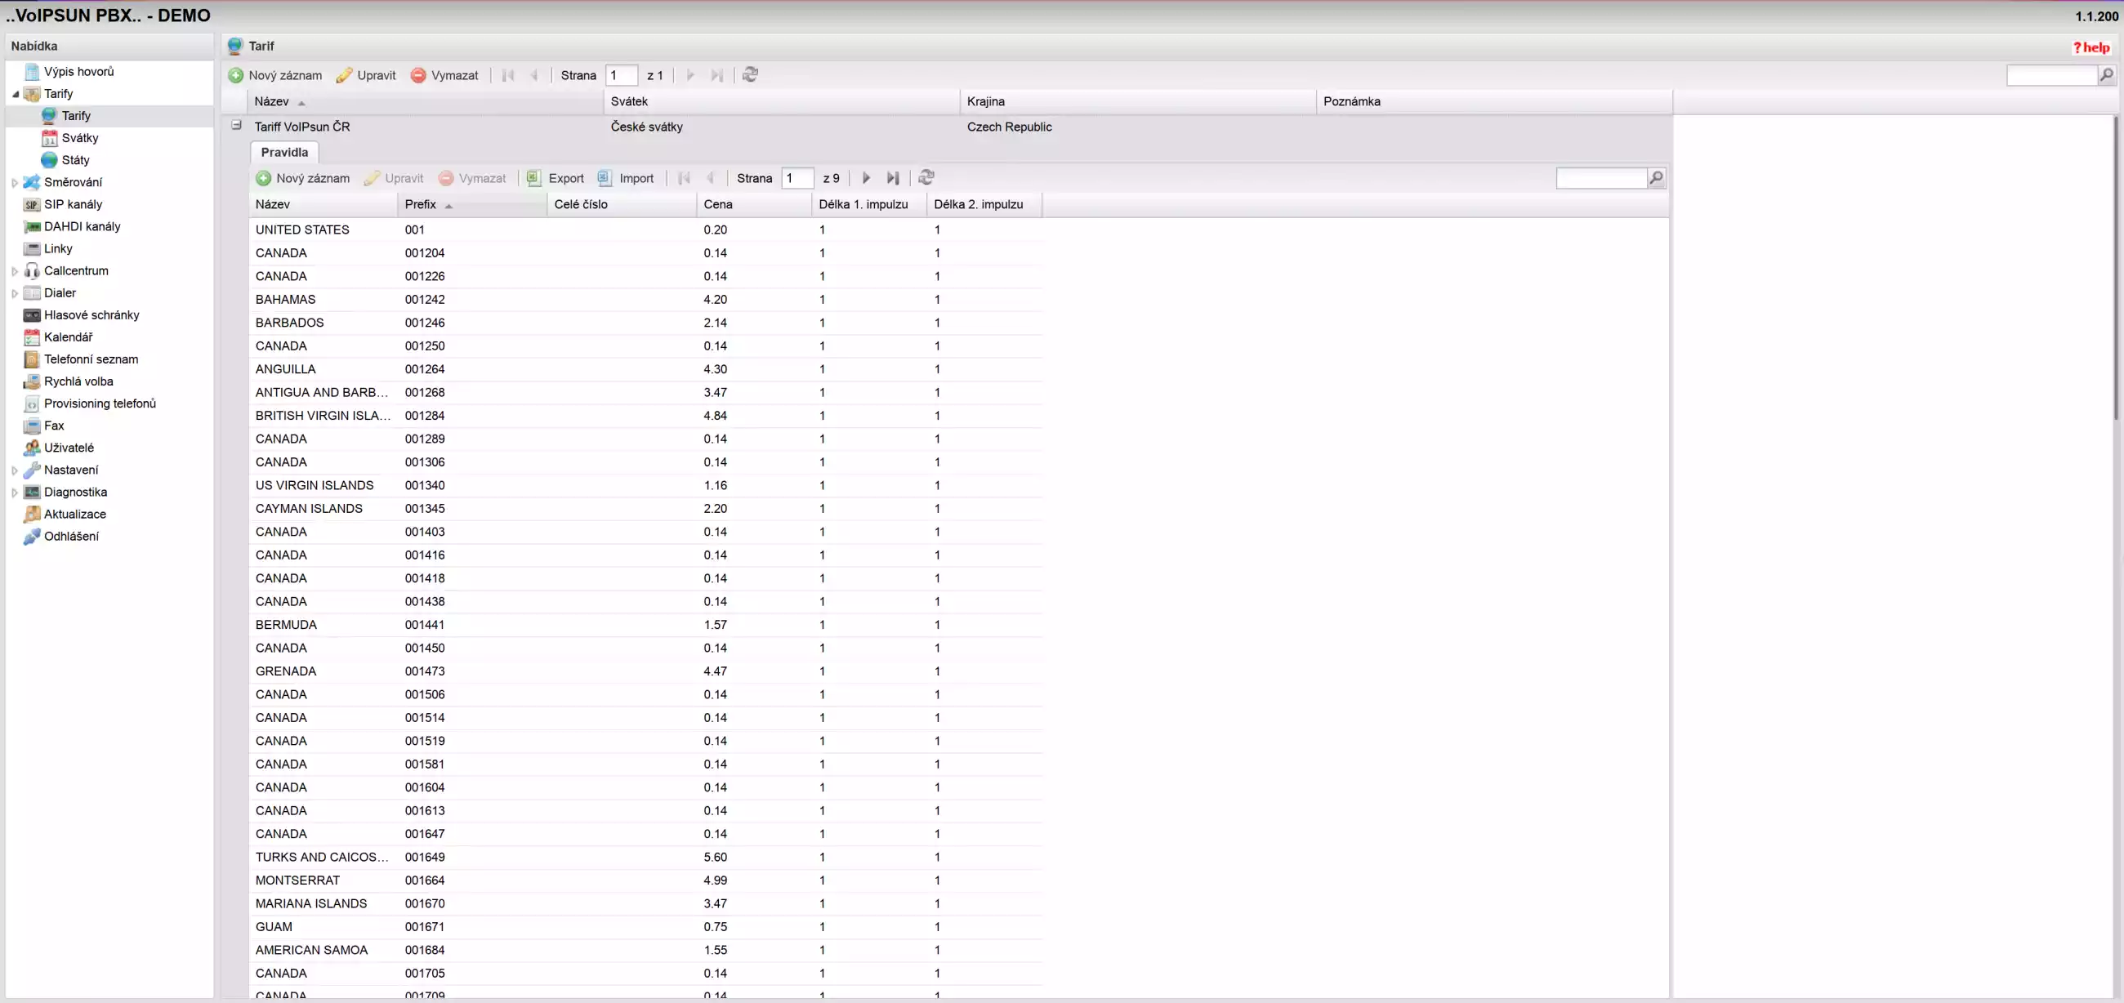Click search magnifier in top Tarif toolbar
Screen dimensions: 2124x1003
point(2107,75)
